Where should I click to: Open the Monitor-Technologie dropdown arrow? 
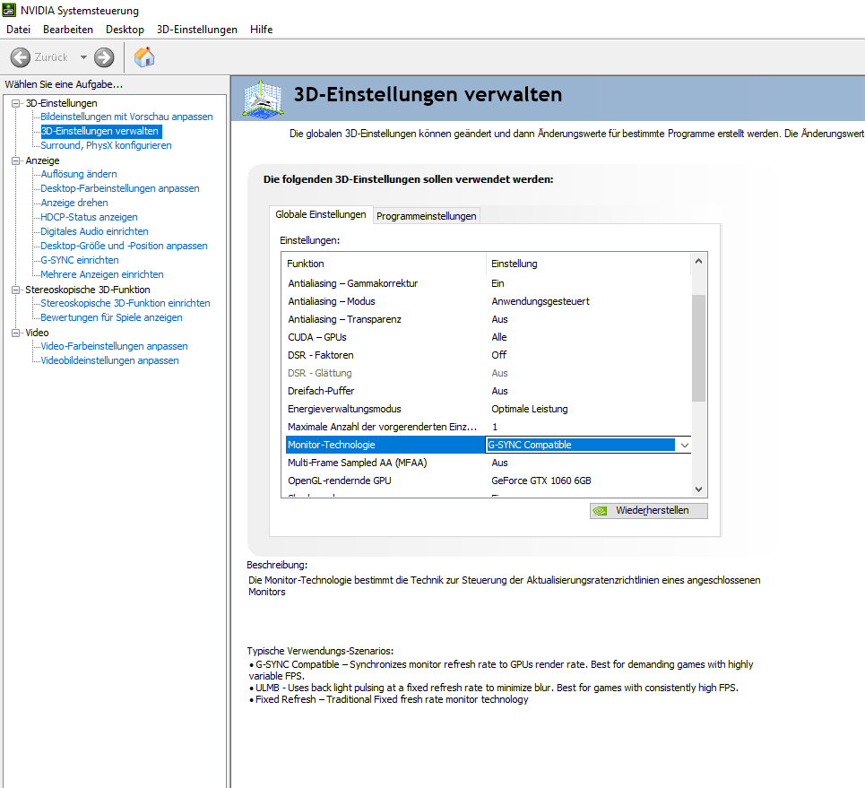685,445
